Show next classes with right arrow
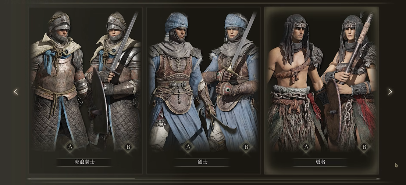 coord(390,92)
